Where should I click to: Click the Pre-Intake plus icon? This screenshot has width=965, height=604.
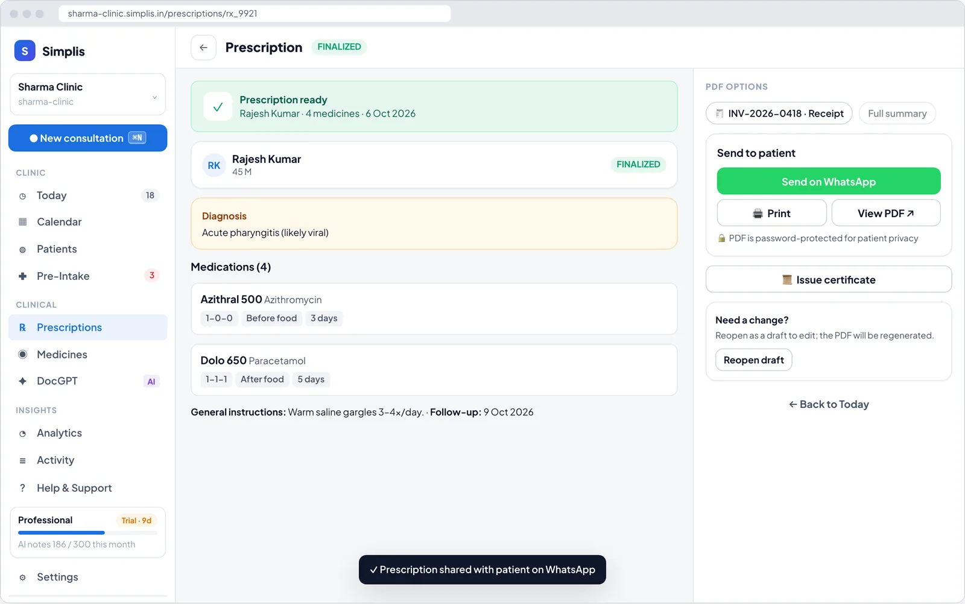click(x=22, y=276)
